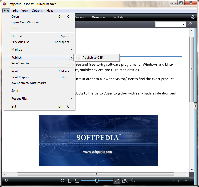This screenshot has width=199, height=187.
Task: Expand the Review toolbar dropdown arrow
Action: point(88,17)
